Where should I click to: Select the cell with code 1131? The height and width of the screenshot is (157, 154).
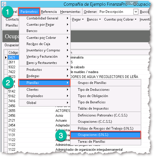pos(31,135)
